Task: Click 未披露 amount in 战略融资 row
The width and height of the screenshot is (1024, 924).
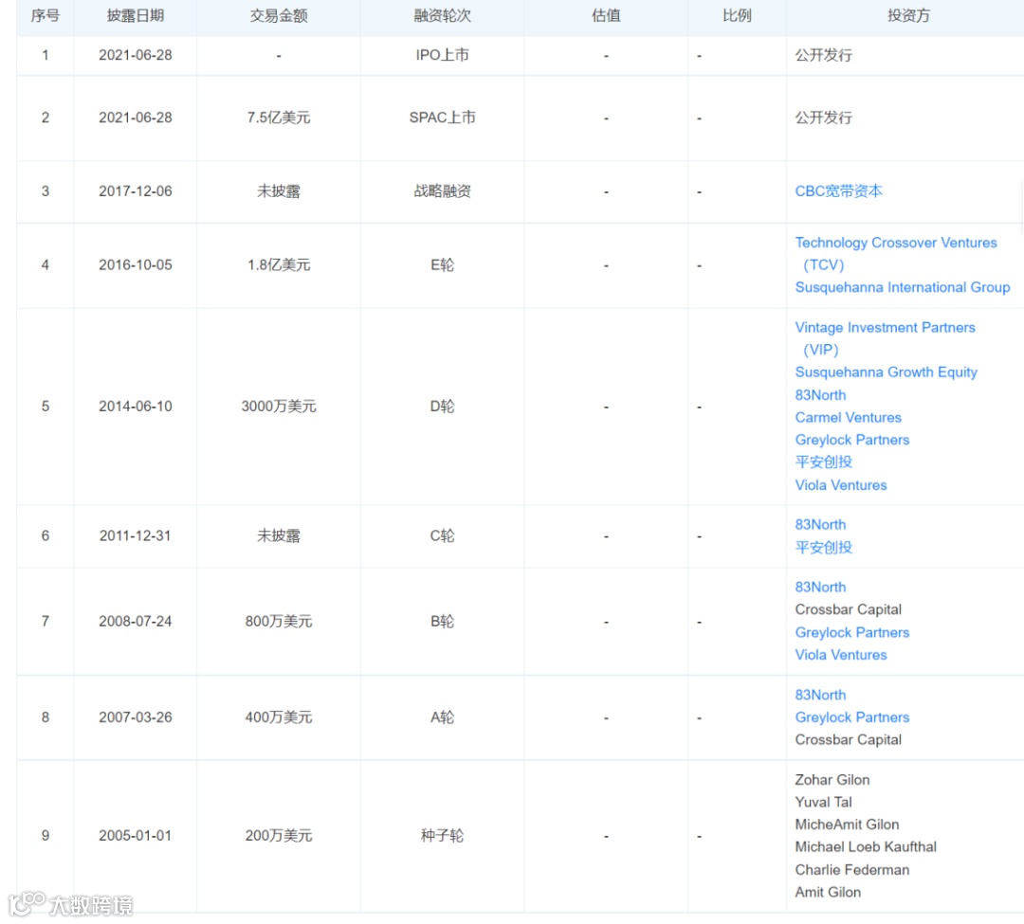Action: [279, 191]
